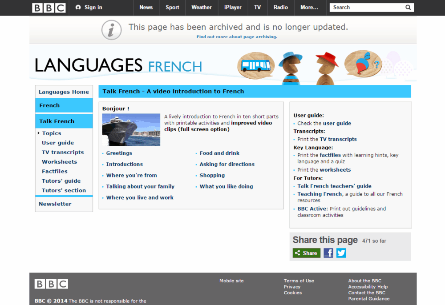Click the LANGUAGES banner title
This screenshot has width=445, height=305.
point(88,65)
